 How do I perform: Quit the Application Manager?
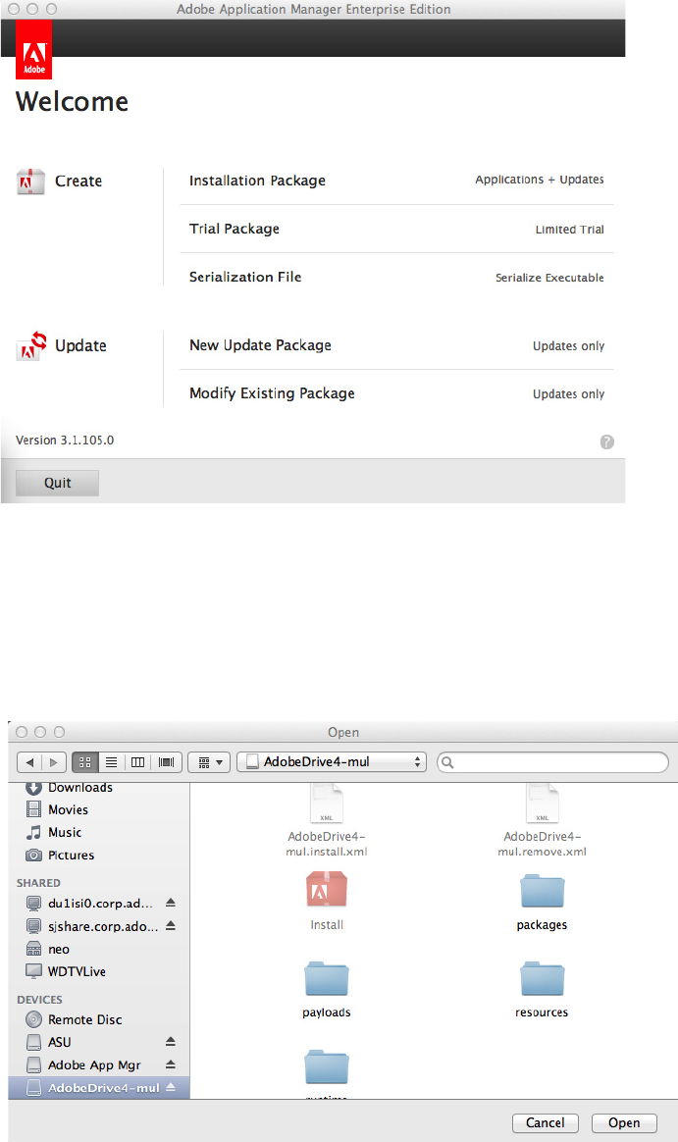58,483
